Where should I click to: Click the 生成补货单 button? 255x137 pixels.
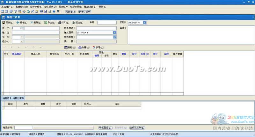coord(137,127)
